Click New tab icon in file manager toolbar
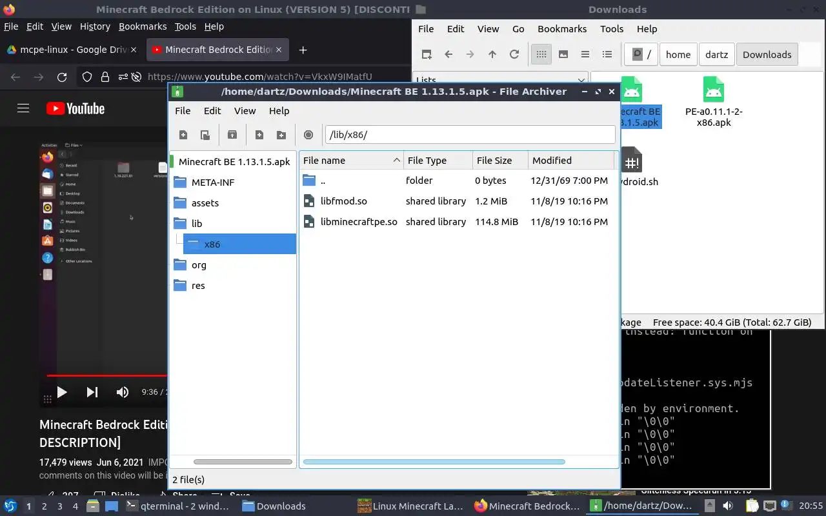This screenshot has height=516, width=826. coord(427,55)
